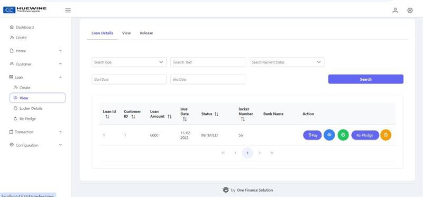The width and height of the screenshot is (423, 197).
Task: Click the Re Pledge button in Action
Action: click(x=365, y=135)
